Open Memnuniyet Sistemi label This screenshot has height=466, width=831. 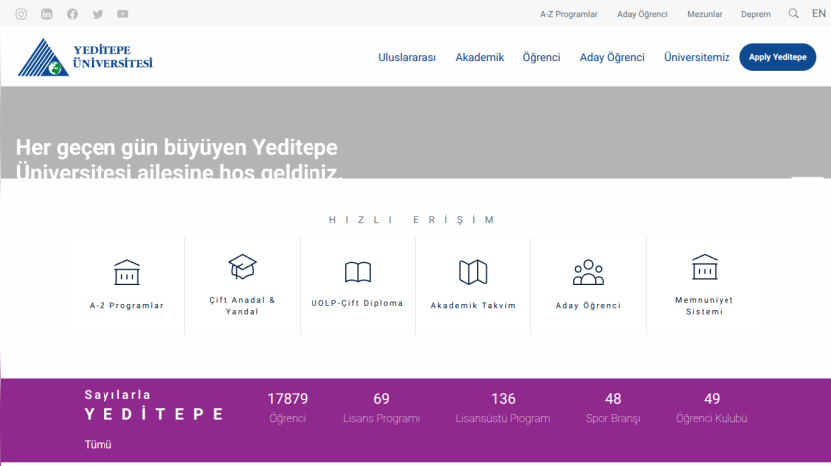(704, 306)
